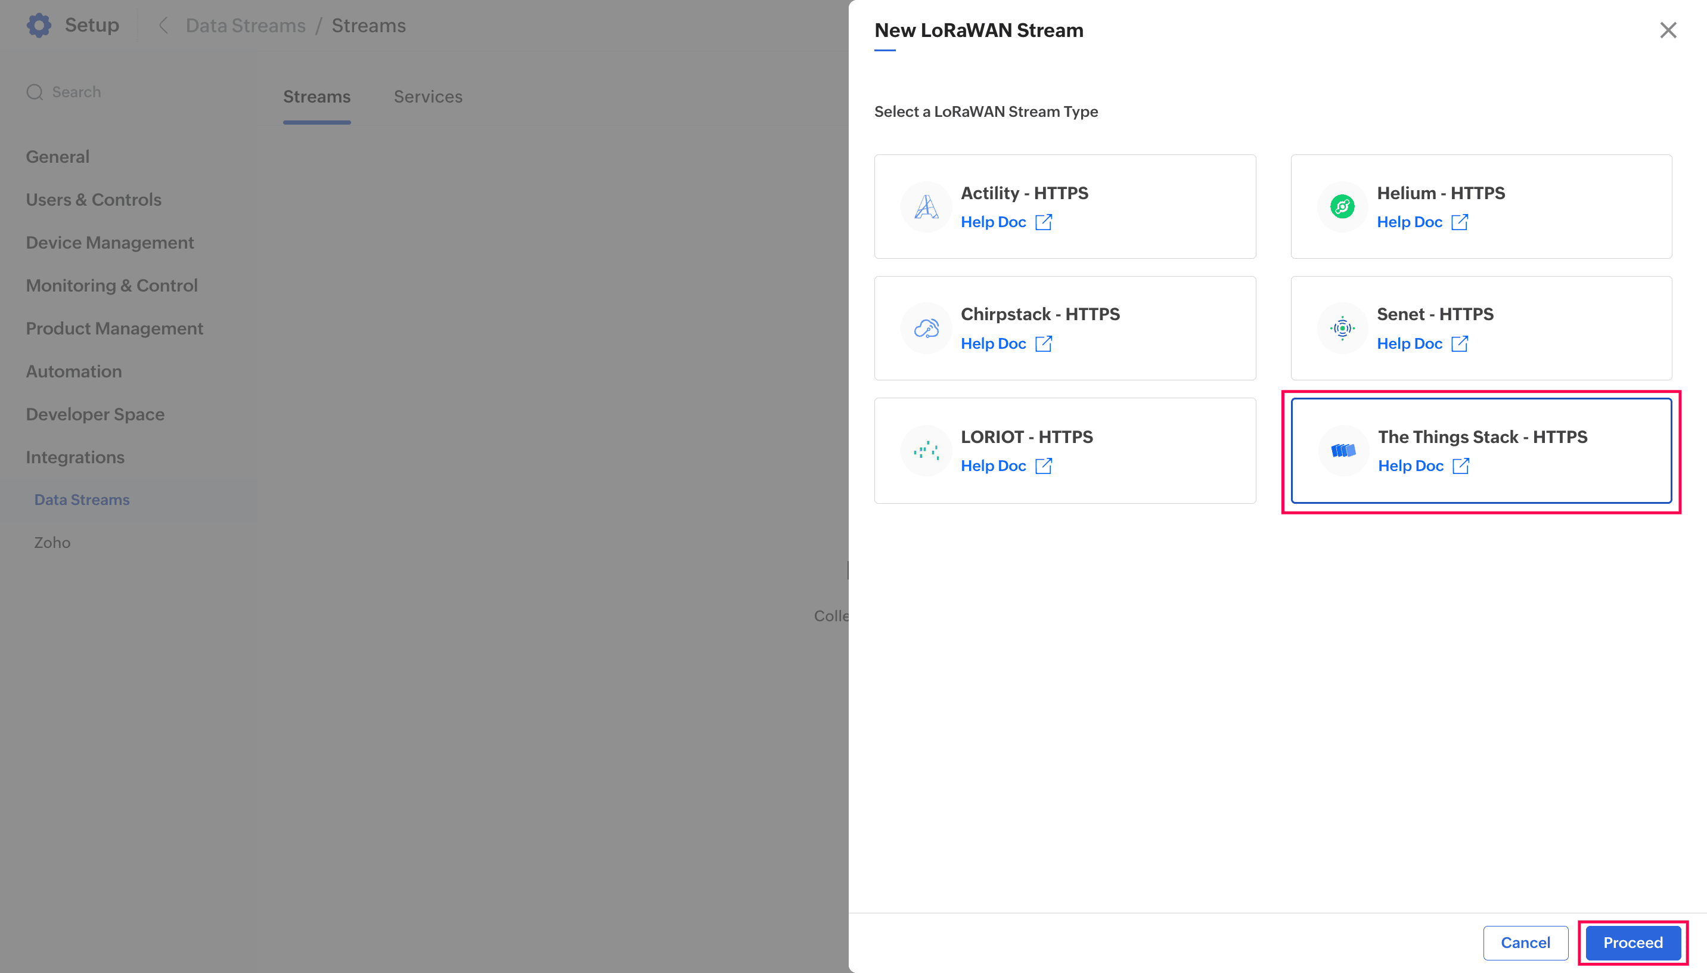Click the sidebar Search field
The height and width of the screenshot is (973, 1707).
click(x=76, y=92)
